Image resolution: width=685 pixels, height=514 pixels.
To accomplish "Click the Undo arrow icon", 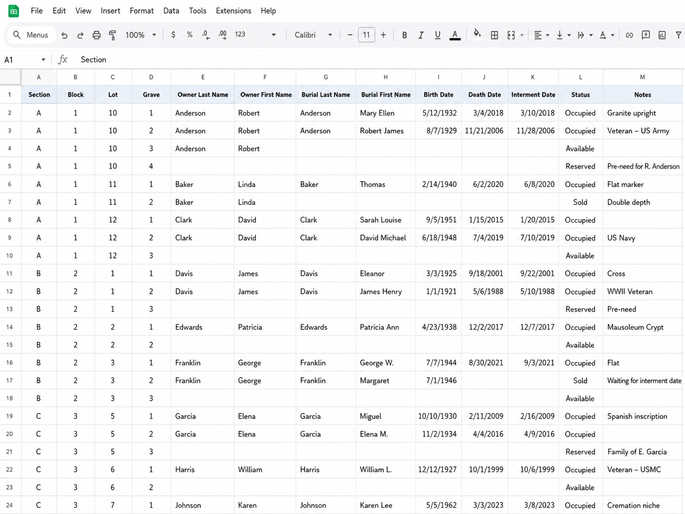I will pyautogui.click(x=64, y=35).
